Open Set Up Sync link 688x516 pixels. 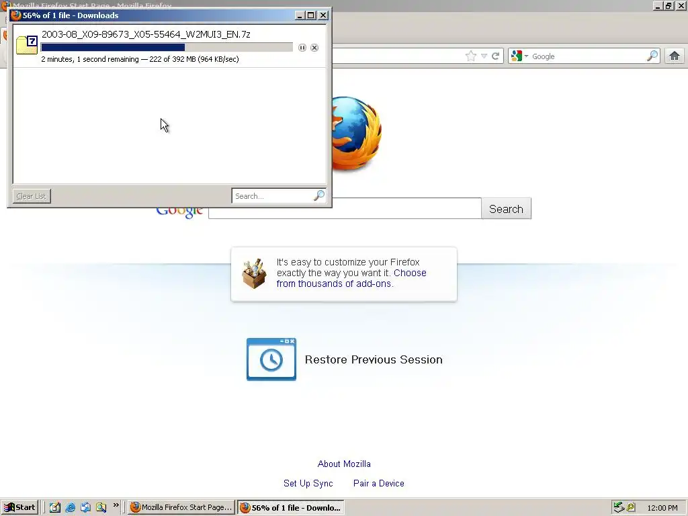click(308, 484)
